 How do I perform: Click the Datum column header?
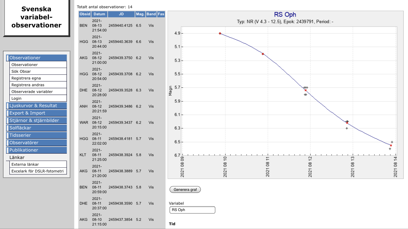(99, 14)
